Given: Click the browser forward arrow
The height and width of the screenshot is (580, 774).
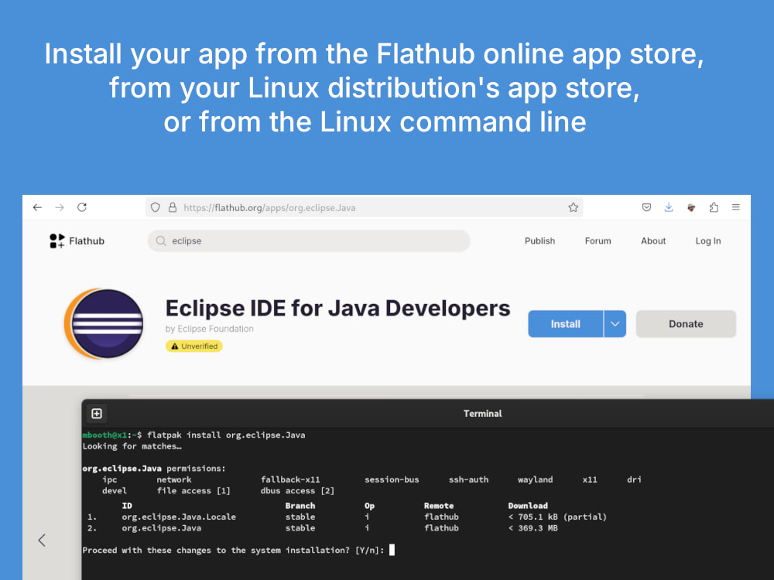Looking at the screenshot, I should pyautogui.click(x=60, y=207).
